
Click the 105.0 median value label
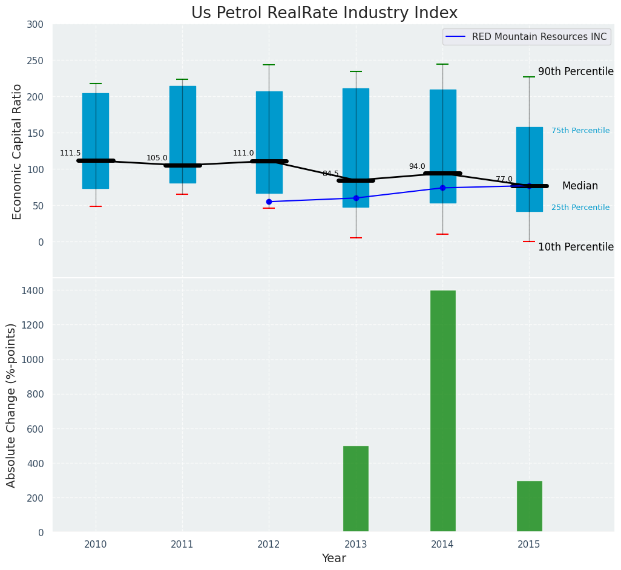[157, 159]
